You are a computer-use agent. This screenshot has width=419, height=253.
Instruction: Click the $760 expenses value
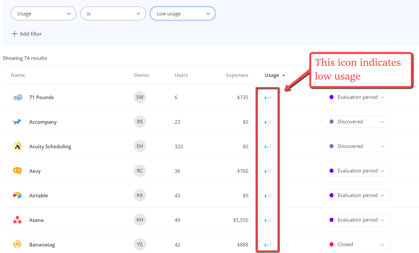[243, 171]
